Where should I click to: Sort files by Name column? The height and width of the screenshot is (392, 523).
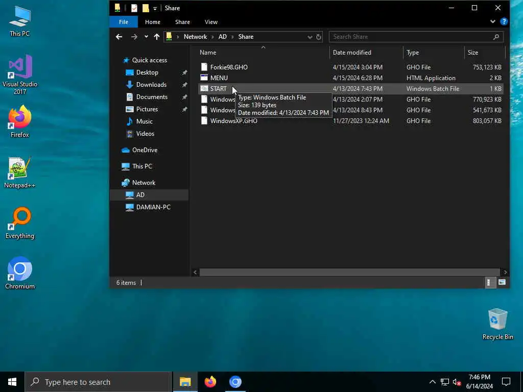[x=263, y=53]
